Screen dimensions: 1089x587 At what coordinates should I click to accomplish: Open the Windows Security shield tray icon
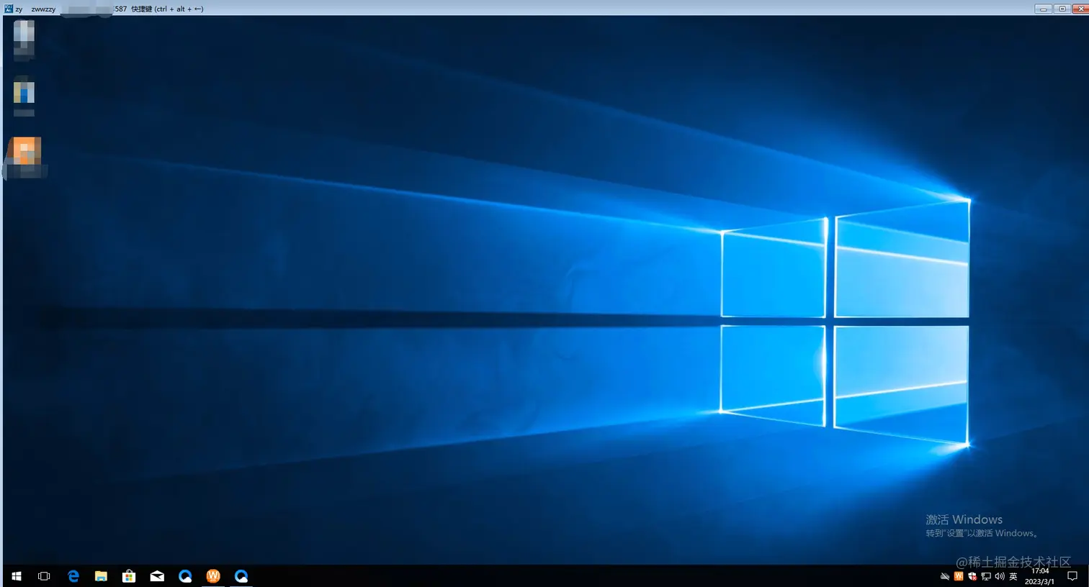tap(972, 576)
